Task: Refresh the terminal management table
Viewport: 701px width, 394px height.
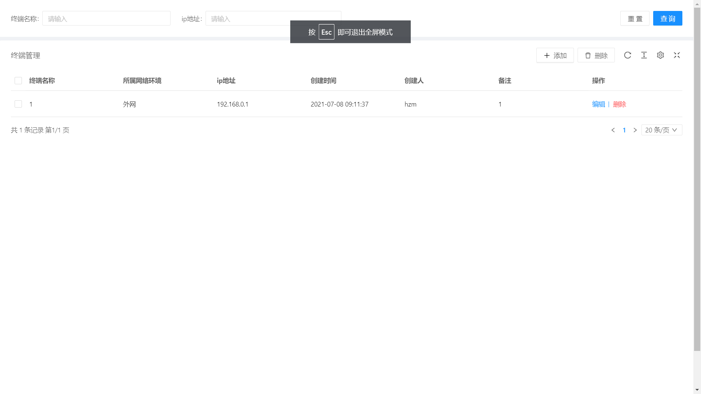Action: coord(628,55)
